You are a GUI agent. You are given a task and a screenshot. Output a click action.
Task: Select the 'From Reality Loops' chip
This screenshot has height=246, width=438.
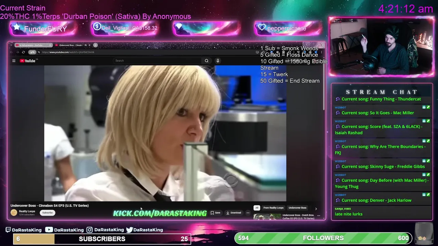(273, 208)
